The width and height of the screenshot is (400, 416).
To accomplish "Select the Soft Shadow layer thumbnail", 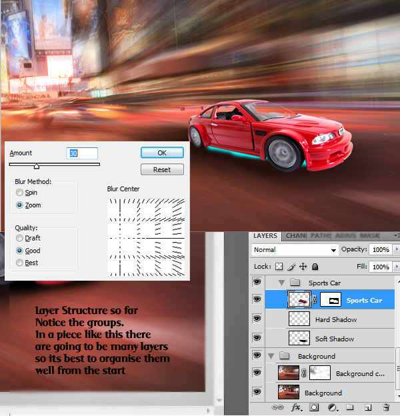I will [x=299, y=338].
